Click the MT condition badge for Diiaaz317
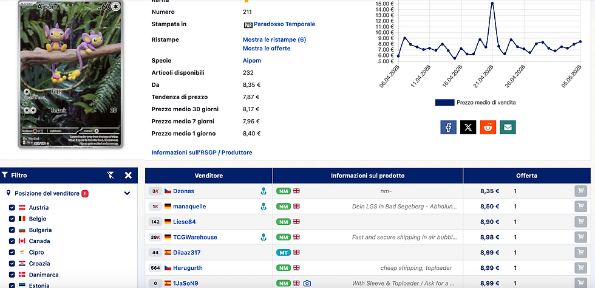This screenshot has height=288, width=595. coord(284,252)
